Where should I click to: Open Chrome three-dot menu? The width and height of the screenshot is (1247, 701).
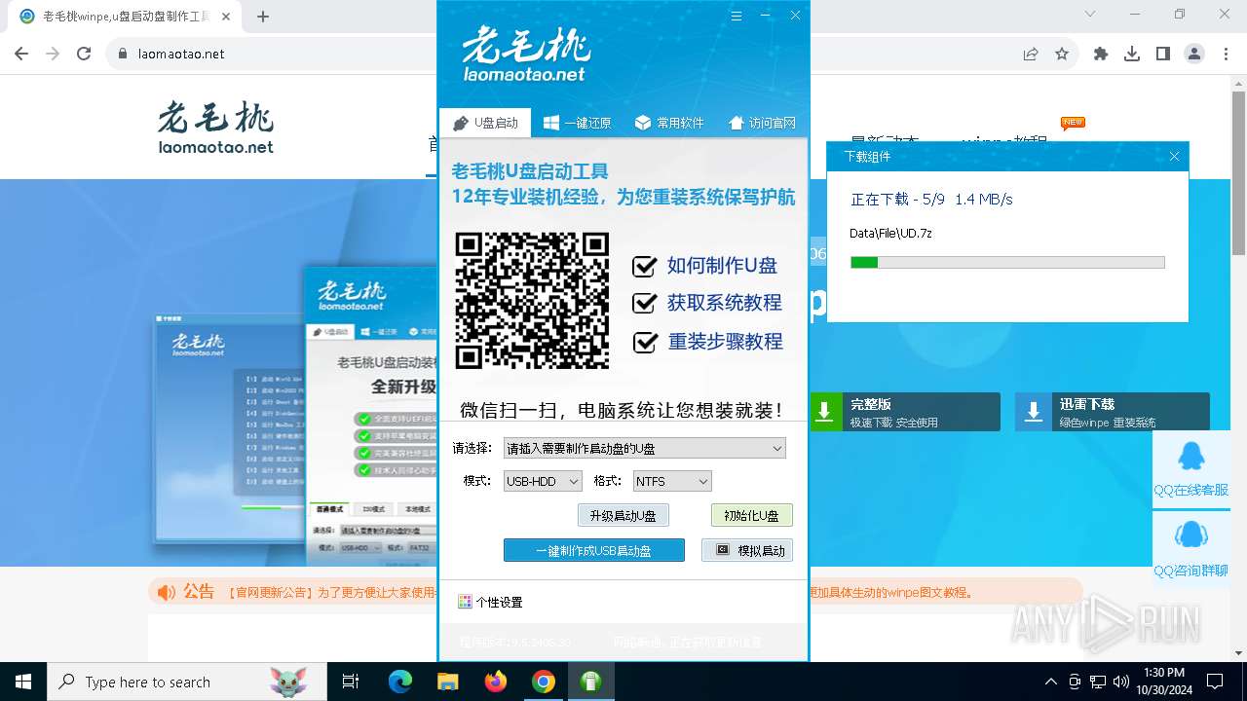(1226, 55)
